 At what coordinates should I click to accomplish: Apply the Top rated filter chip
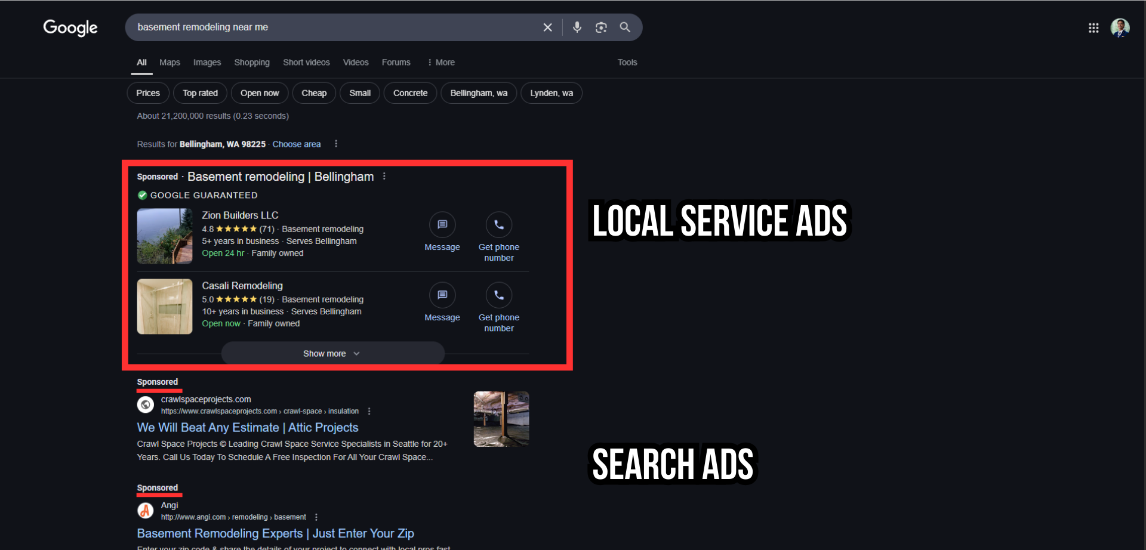tap(200, 93)
